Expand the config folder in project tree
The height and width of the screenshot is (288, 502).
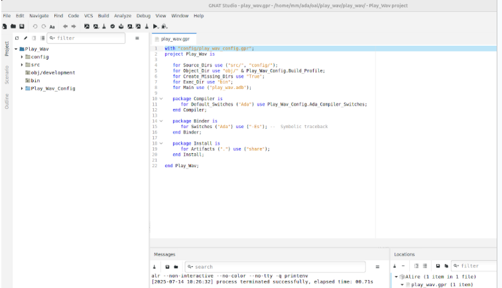click(x=22, y=57)
